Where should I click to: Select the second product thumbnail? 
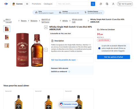7,37
